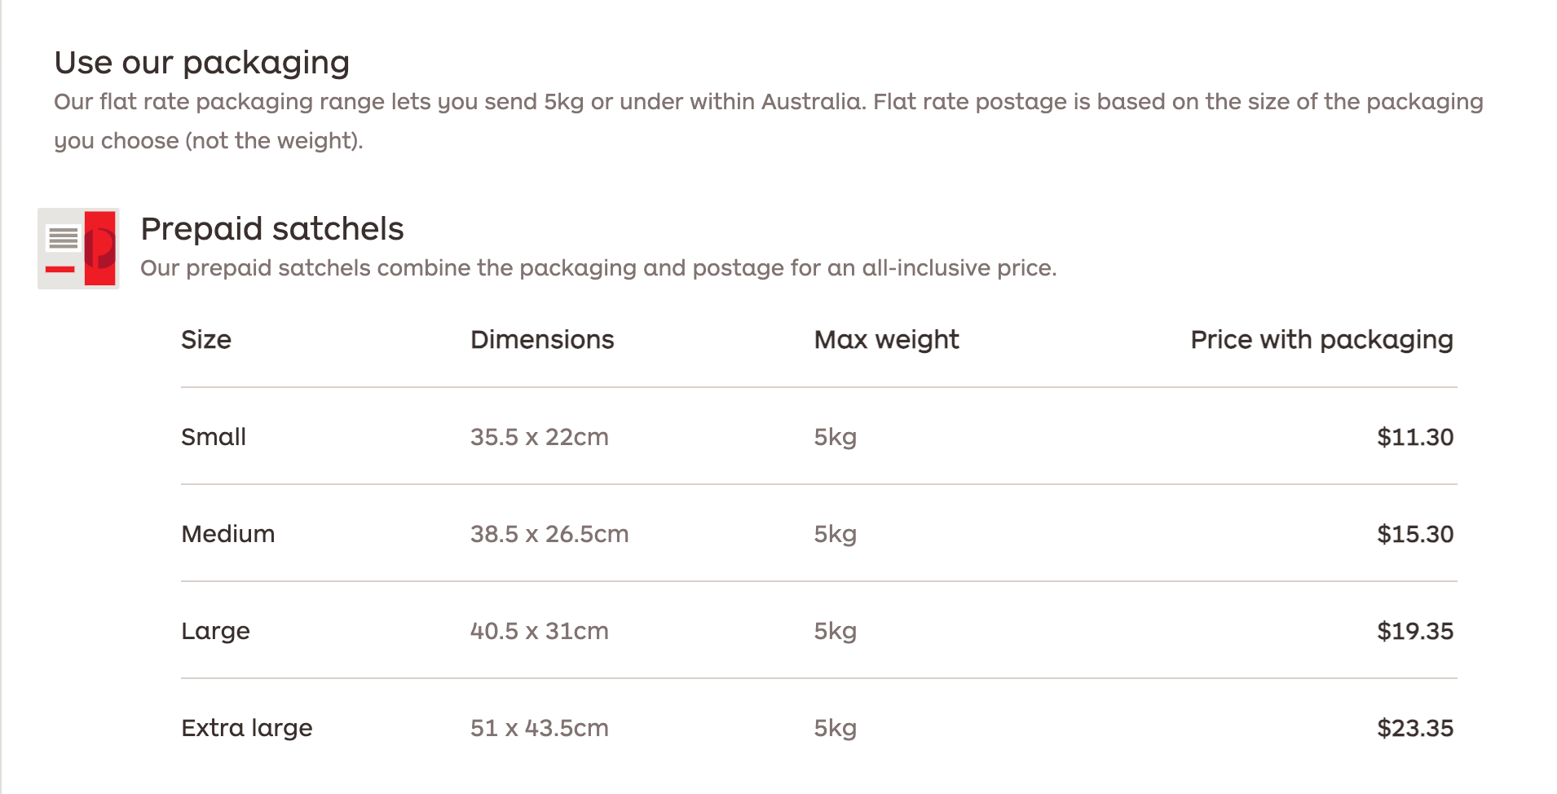Select the Price with packaging header

click(1321, 339)
